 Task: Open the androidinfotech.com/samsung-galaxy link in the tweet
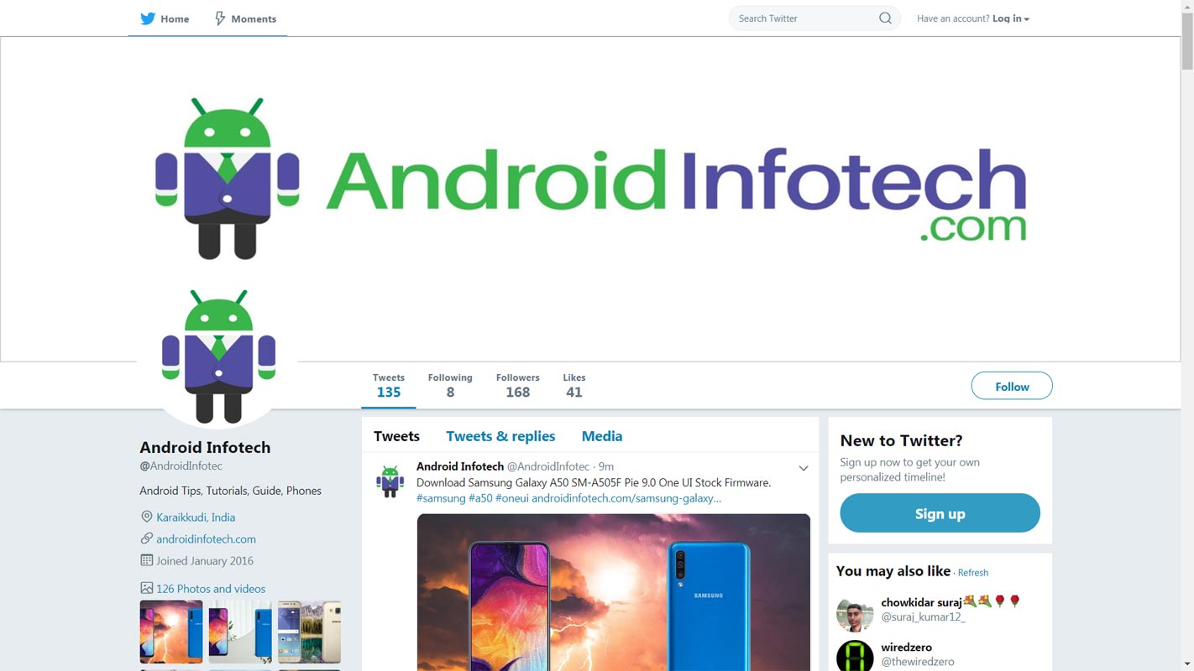coord(626,498)
